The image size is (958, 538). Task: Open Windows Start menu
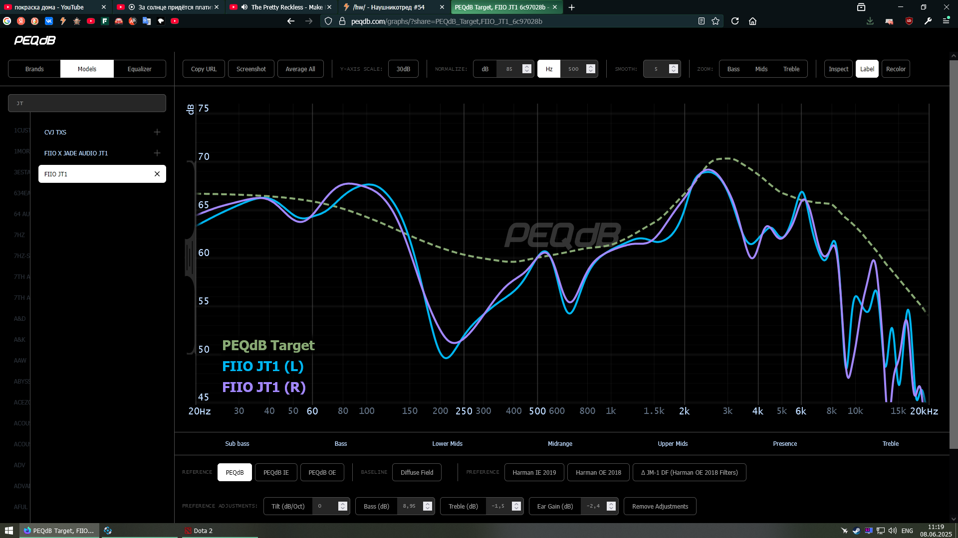[x=8, y=531]
